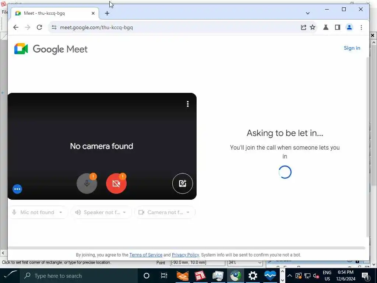Screen dimensions: 377x283
Task: Go back using browser back arrow
Action: [x=16, y=27]
